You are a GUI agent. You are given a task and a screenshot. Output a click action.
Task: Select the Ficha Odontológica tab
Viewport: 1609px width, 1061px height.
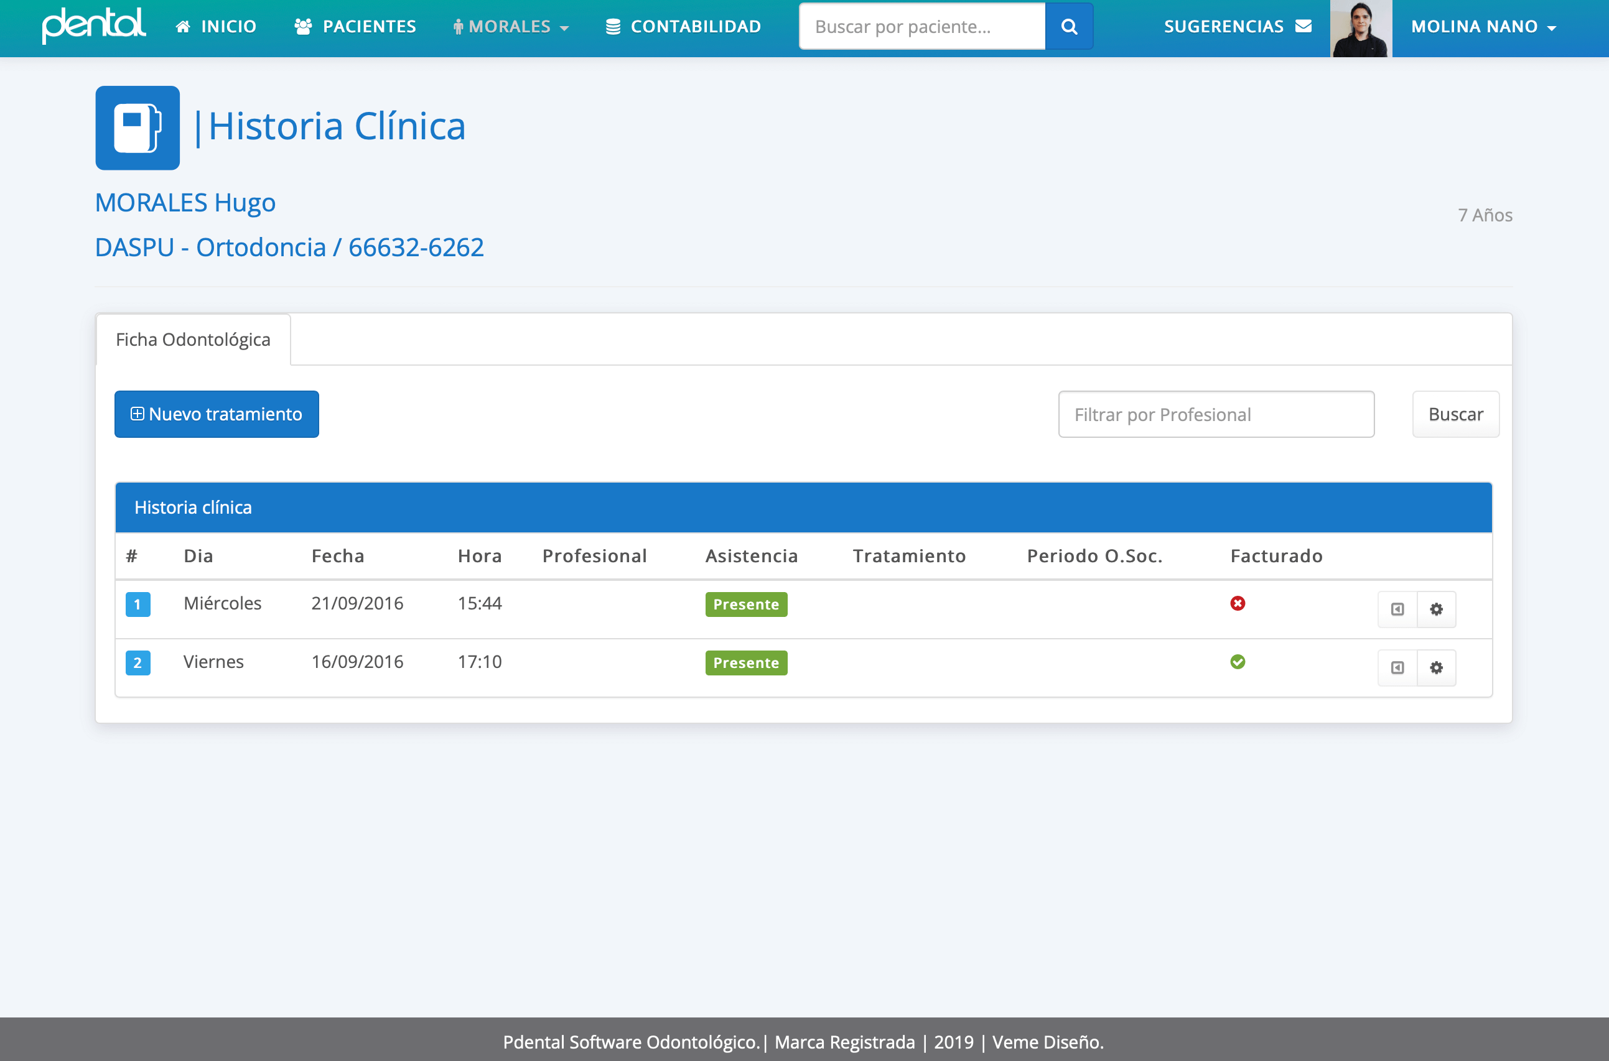click(x=193, y=339)
